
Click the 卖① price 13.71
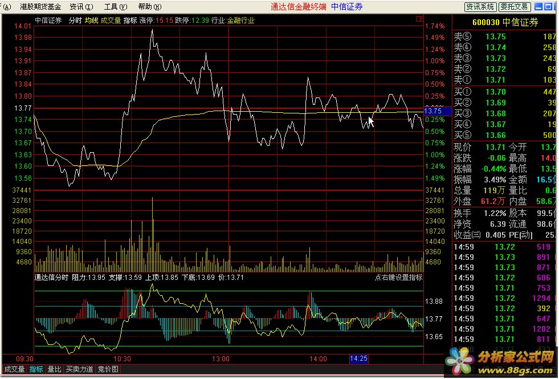point(496,80)
